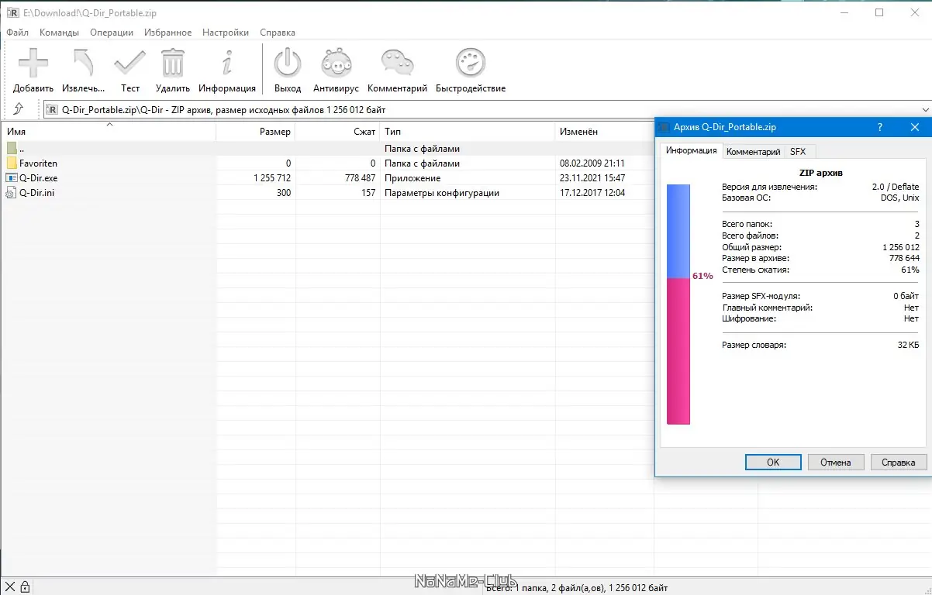This screenshot has height=595, width=932.
Task: Click the compression ratio bar in dialog
Action: (678, 304)
